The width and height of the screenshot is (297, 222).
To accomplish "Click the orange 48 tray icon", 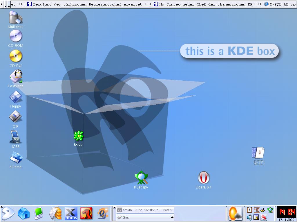I will coord(257,210).
